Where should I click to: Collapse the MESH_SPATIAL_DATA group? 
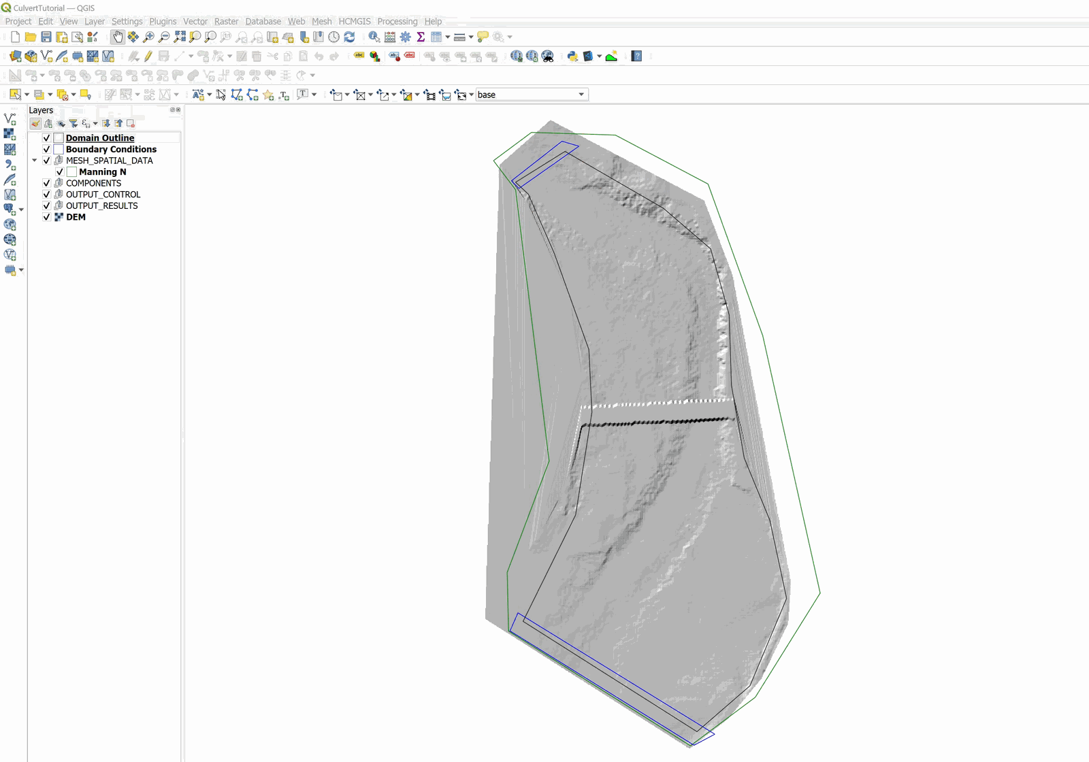35,161
